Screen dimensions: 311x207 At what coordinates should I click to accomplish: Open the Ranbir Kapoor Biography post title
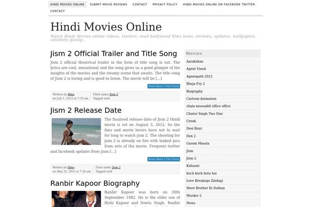[95, 183]
